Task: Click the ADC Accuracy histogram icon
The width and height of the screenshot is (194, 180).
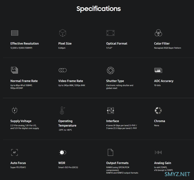Action: point(158,70)
